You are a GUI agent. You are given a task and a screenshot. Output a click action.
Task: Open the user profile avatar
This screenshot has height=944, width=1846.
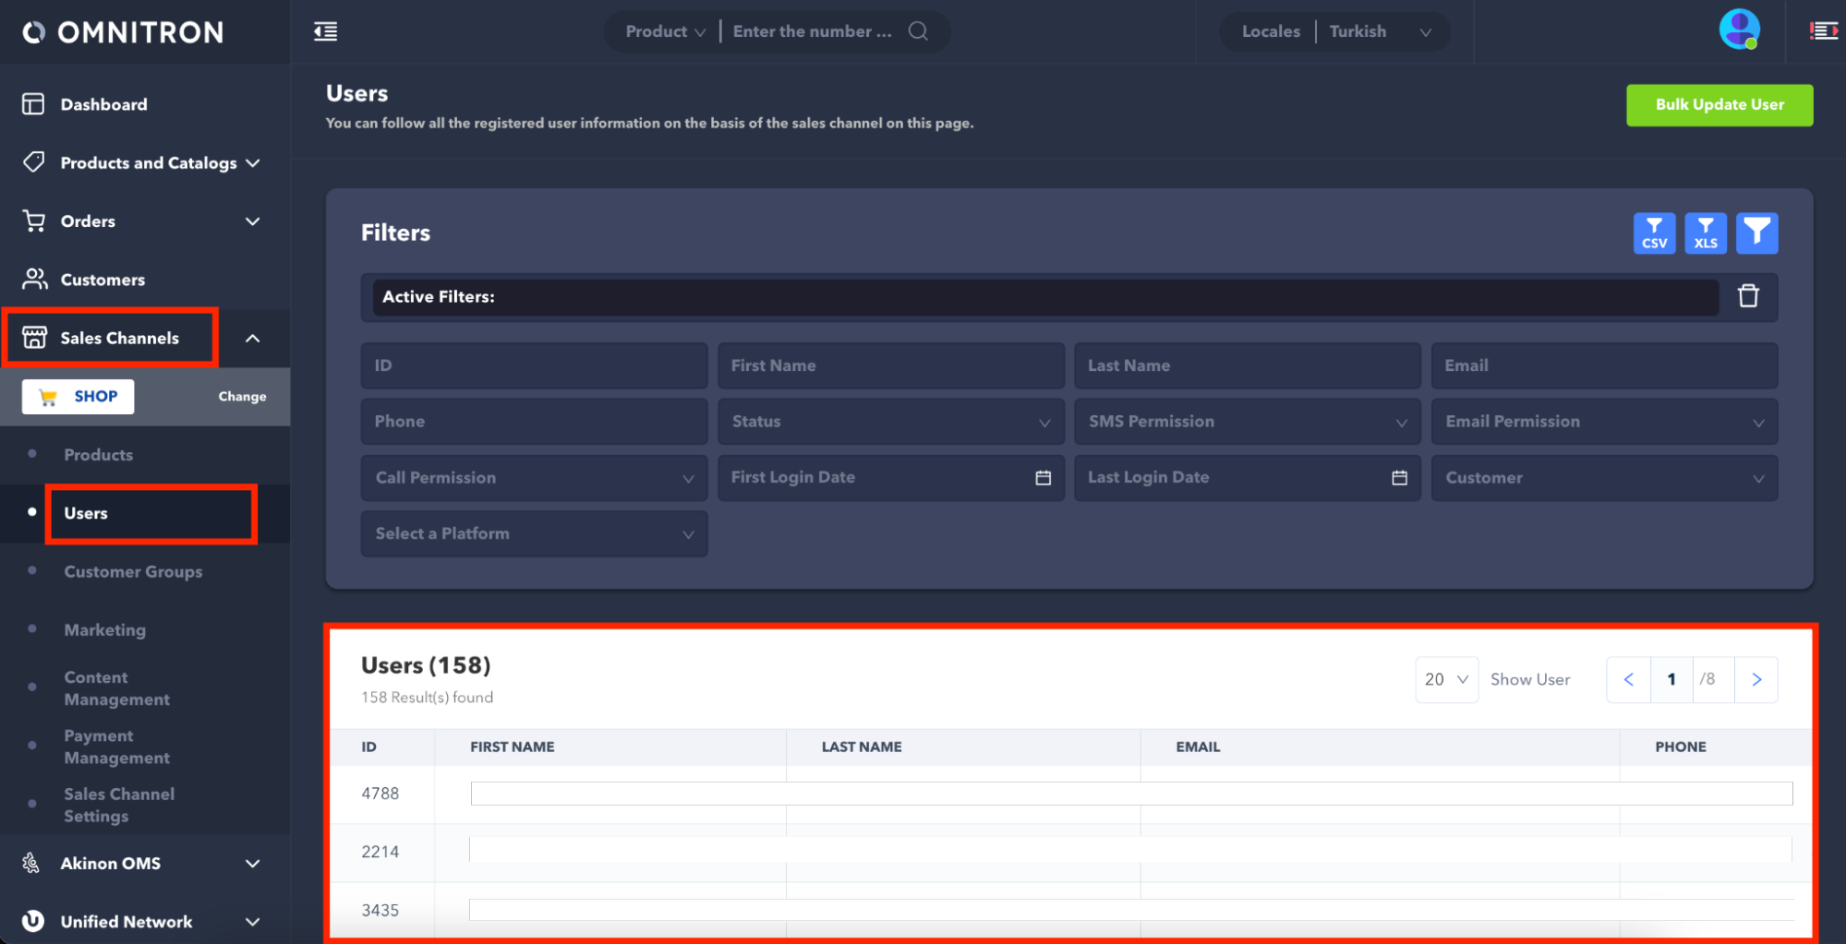click(x=1739, y=30)
